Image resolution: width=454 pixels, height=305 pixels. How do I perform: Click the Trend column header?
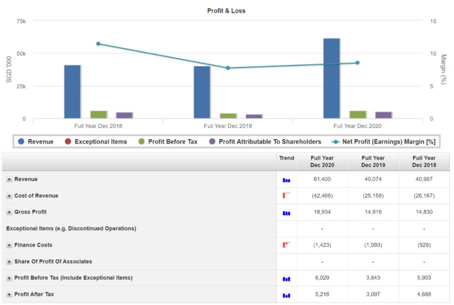click(286, 158)
